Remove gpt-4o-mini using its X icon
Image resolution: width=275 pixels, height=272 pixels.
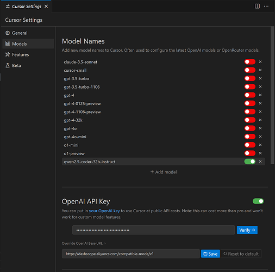point(260,137)
